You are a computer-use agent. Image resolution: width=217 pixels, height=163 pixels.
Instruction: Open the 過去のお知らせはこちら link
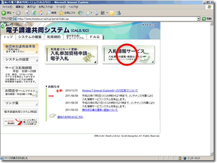[x=70, y=117]
